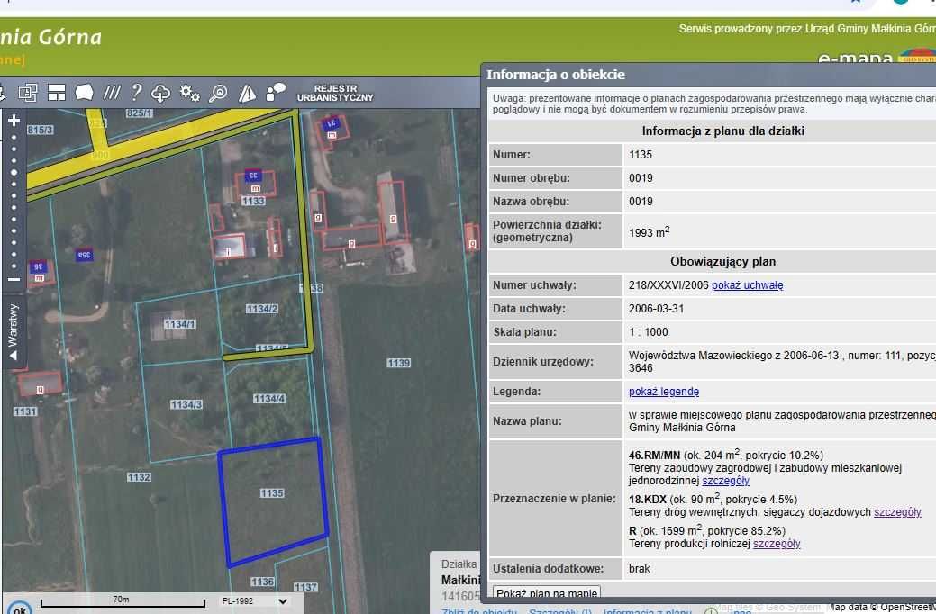Open szczegóły link for R agricultural terrain
This screenshot has height=614, width=936.
click(x=777, y=544)
